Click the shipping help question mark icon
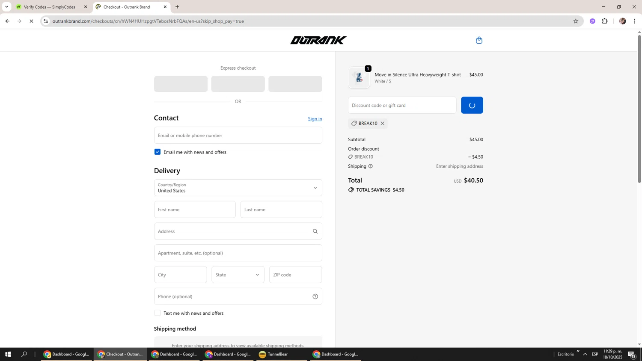The height and width of the screenshot is (361, 642). click(371, 166)
